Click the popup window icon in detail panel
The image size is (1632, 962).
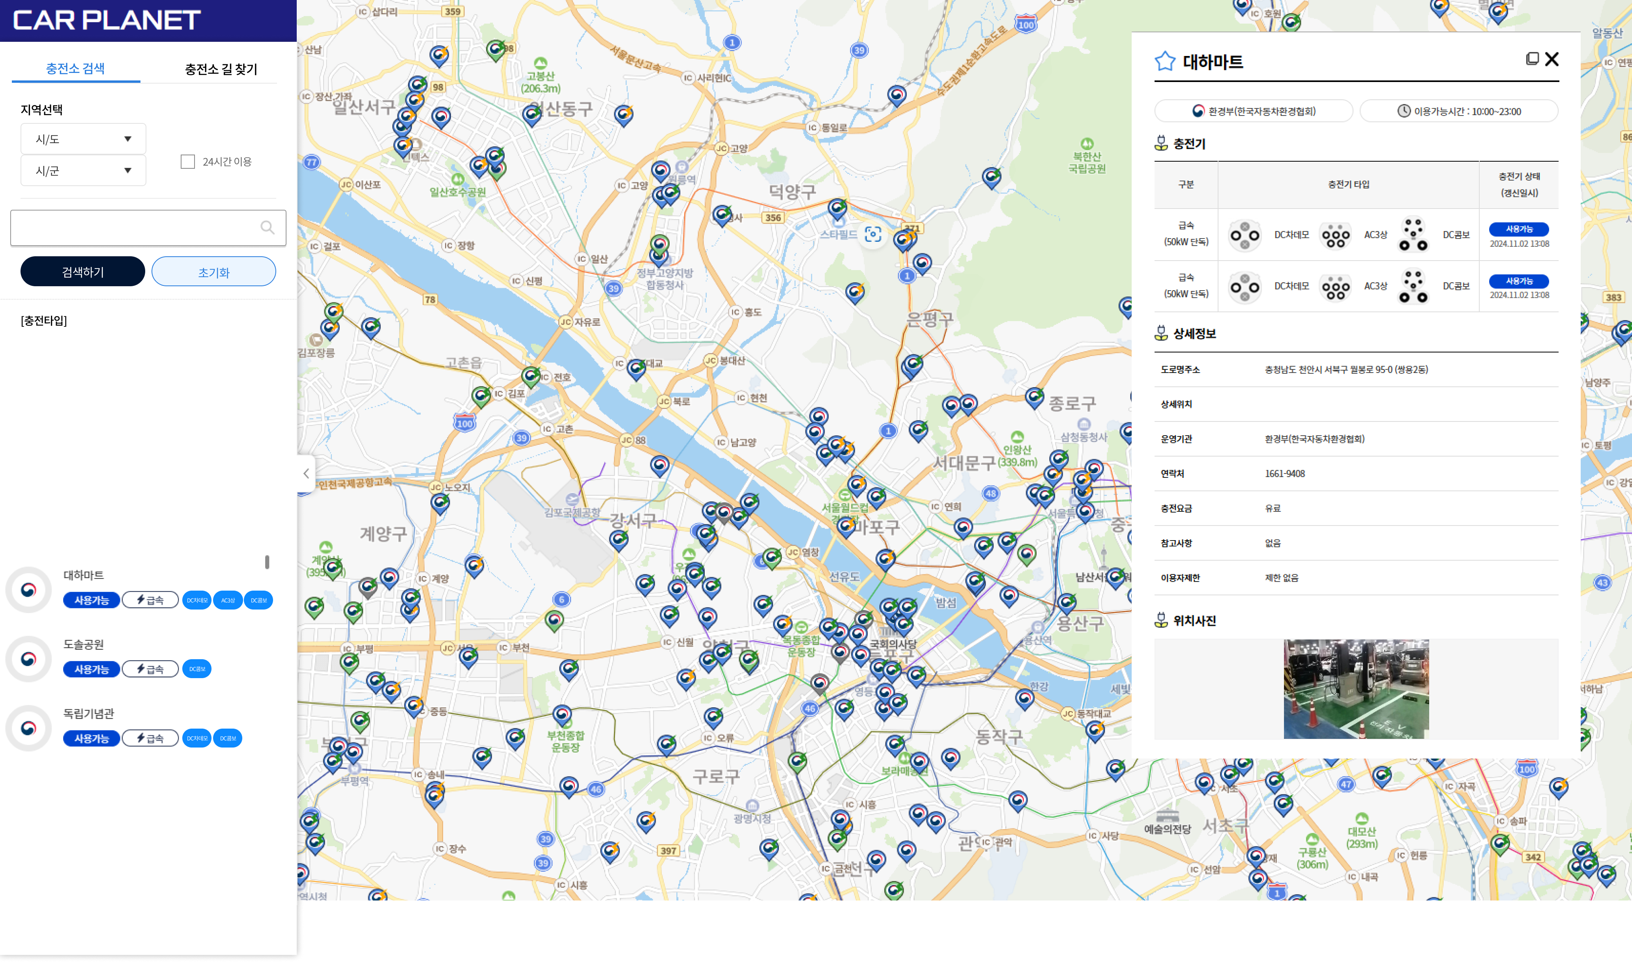pyautogui.click(x=1532, y=59)
